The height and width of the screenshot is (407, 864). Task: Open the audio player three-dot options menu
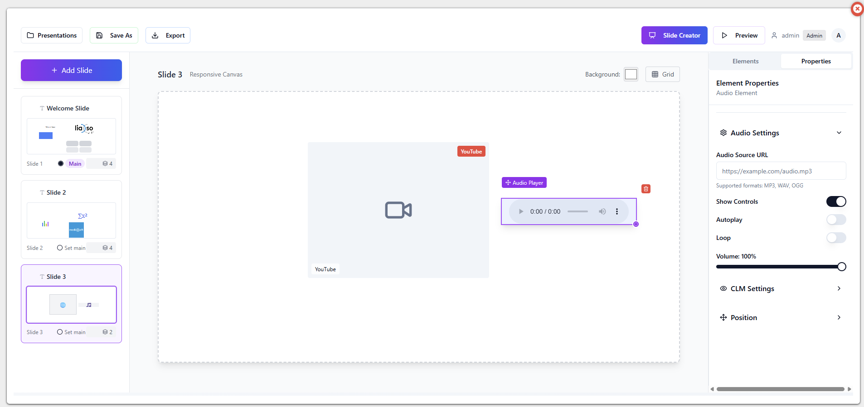(x=616, y=211)
